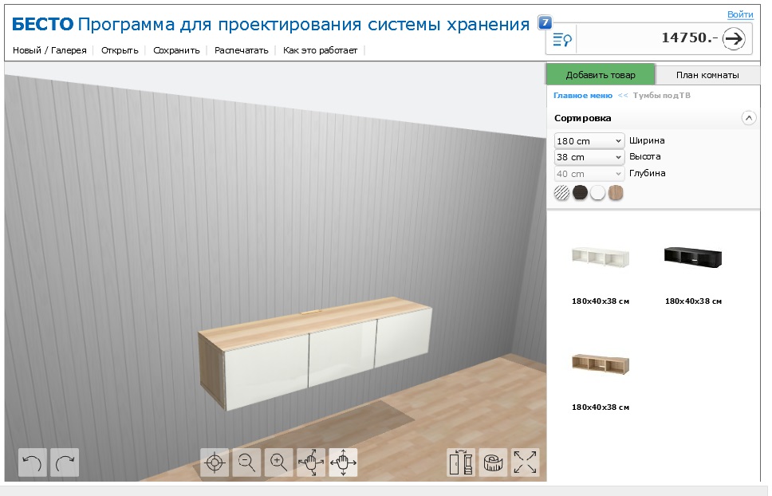
Task: Select the pan view hand tool
Action: point(343,462)
